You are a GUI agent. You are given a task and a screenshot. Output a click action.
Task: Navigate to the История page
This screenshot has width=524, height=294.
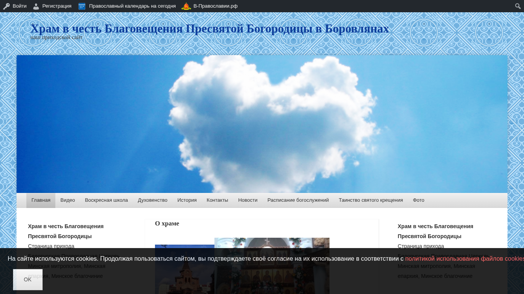(187, 200)
